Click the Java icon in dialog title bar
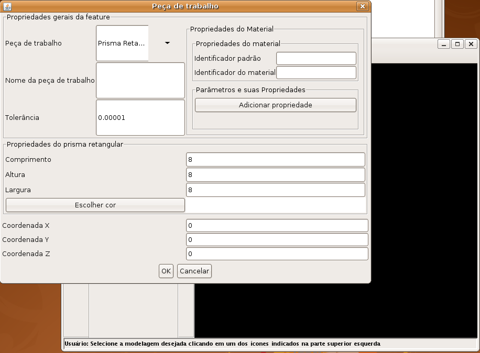 click(7, 6)
